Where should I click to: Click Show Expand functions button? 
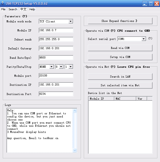tap(120, 21)
